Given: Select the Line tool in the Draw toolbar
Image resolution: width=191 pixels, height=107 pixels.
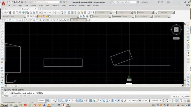Looking at the screenshot, I should tap(2, 25).
